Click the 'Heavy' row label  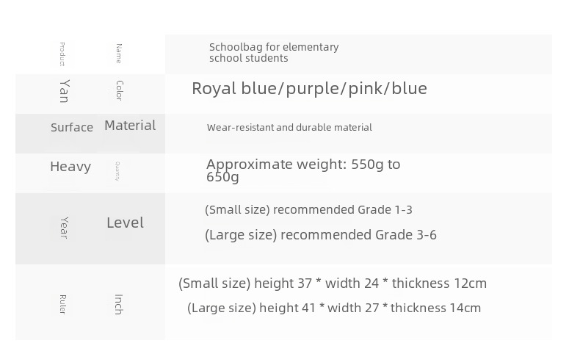click(70, 167)
